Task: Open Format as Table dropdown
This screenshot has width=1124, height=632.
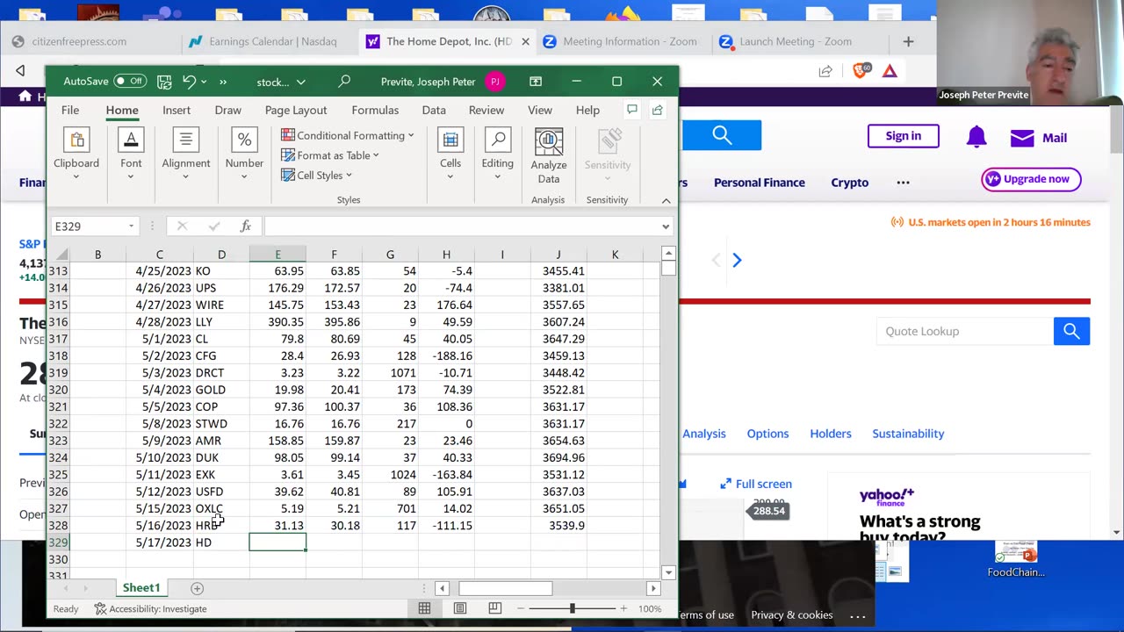Action: coord(330,155)
